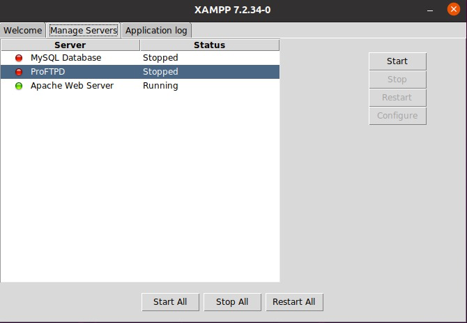This screenshot has width=467, height=323.
Task: Minimize the XAMPP window
Action: [x=430, y=10]
